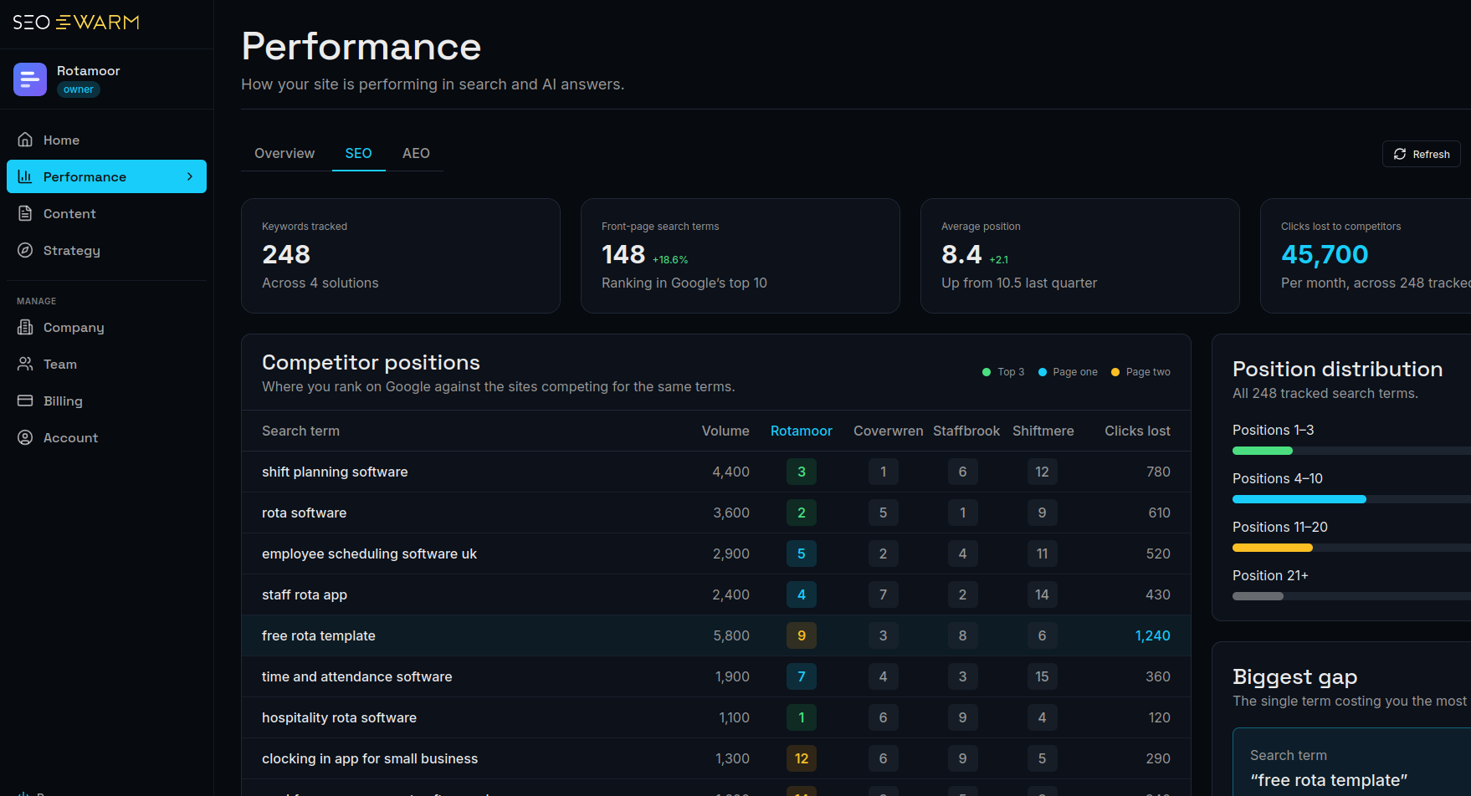Select the "free rota template" table row

[x=716, y=635]
